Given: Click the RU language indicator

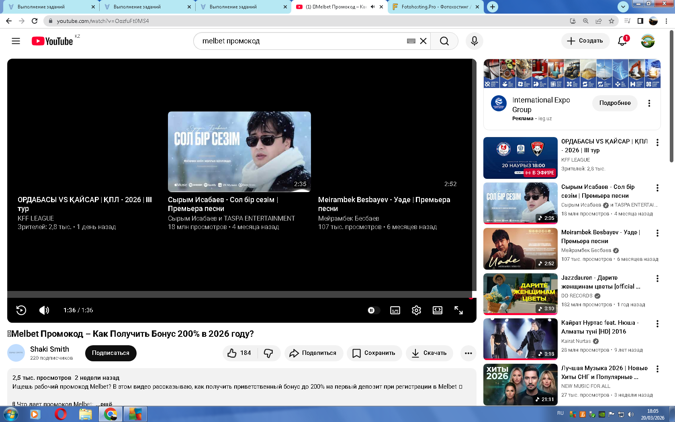Looking at the screenshot, I should click(x=560, y=413).
